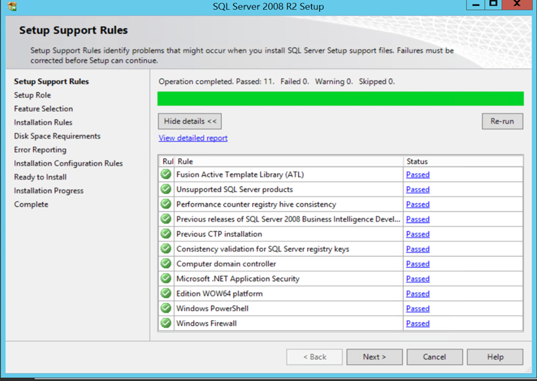
Task: Open the View detailed report link
Action: click(193, 138)
